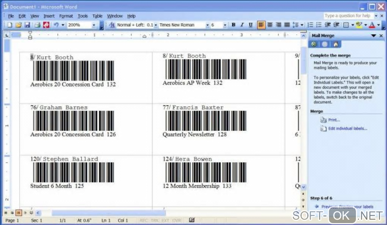This screenshot has width=387, height=225.
Task: Click the spelling status book icon
Action: click(192, 220)
